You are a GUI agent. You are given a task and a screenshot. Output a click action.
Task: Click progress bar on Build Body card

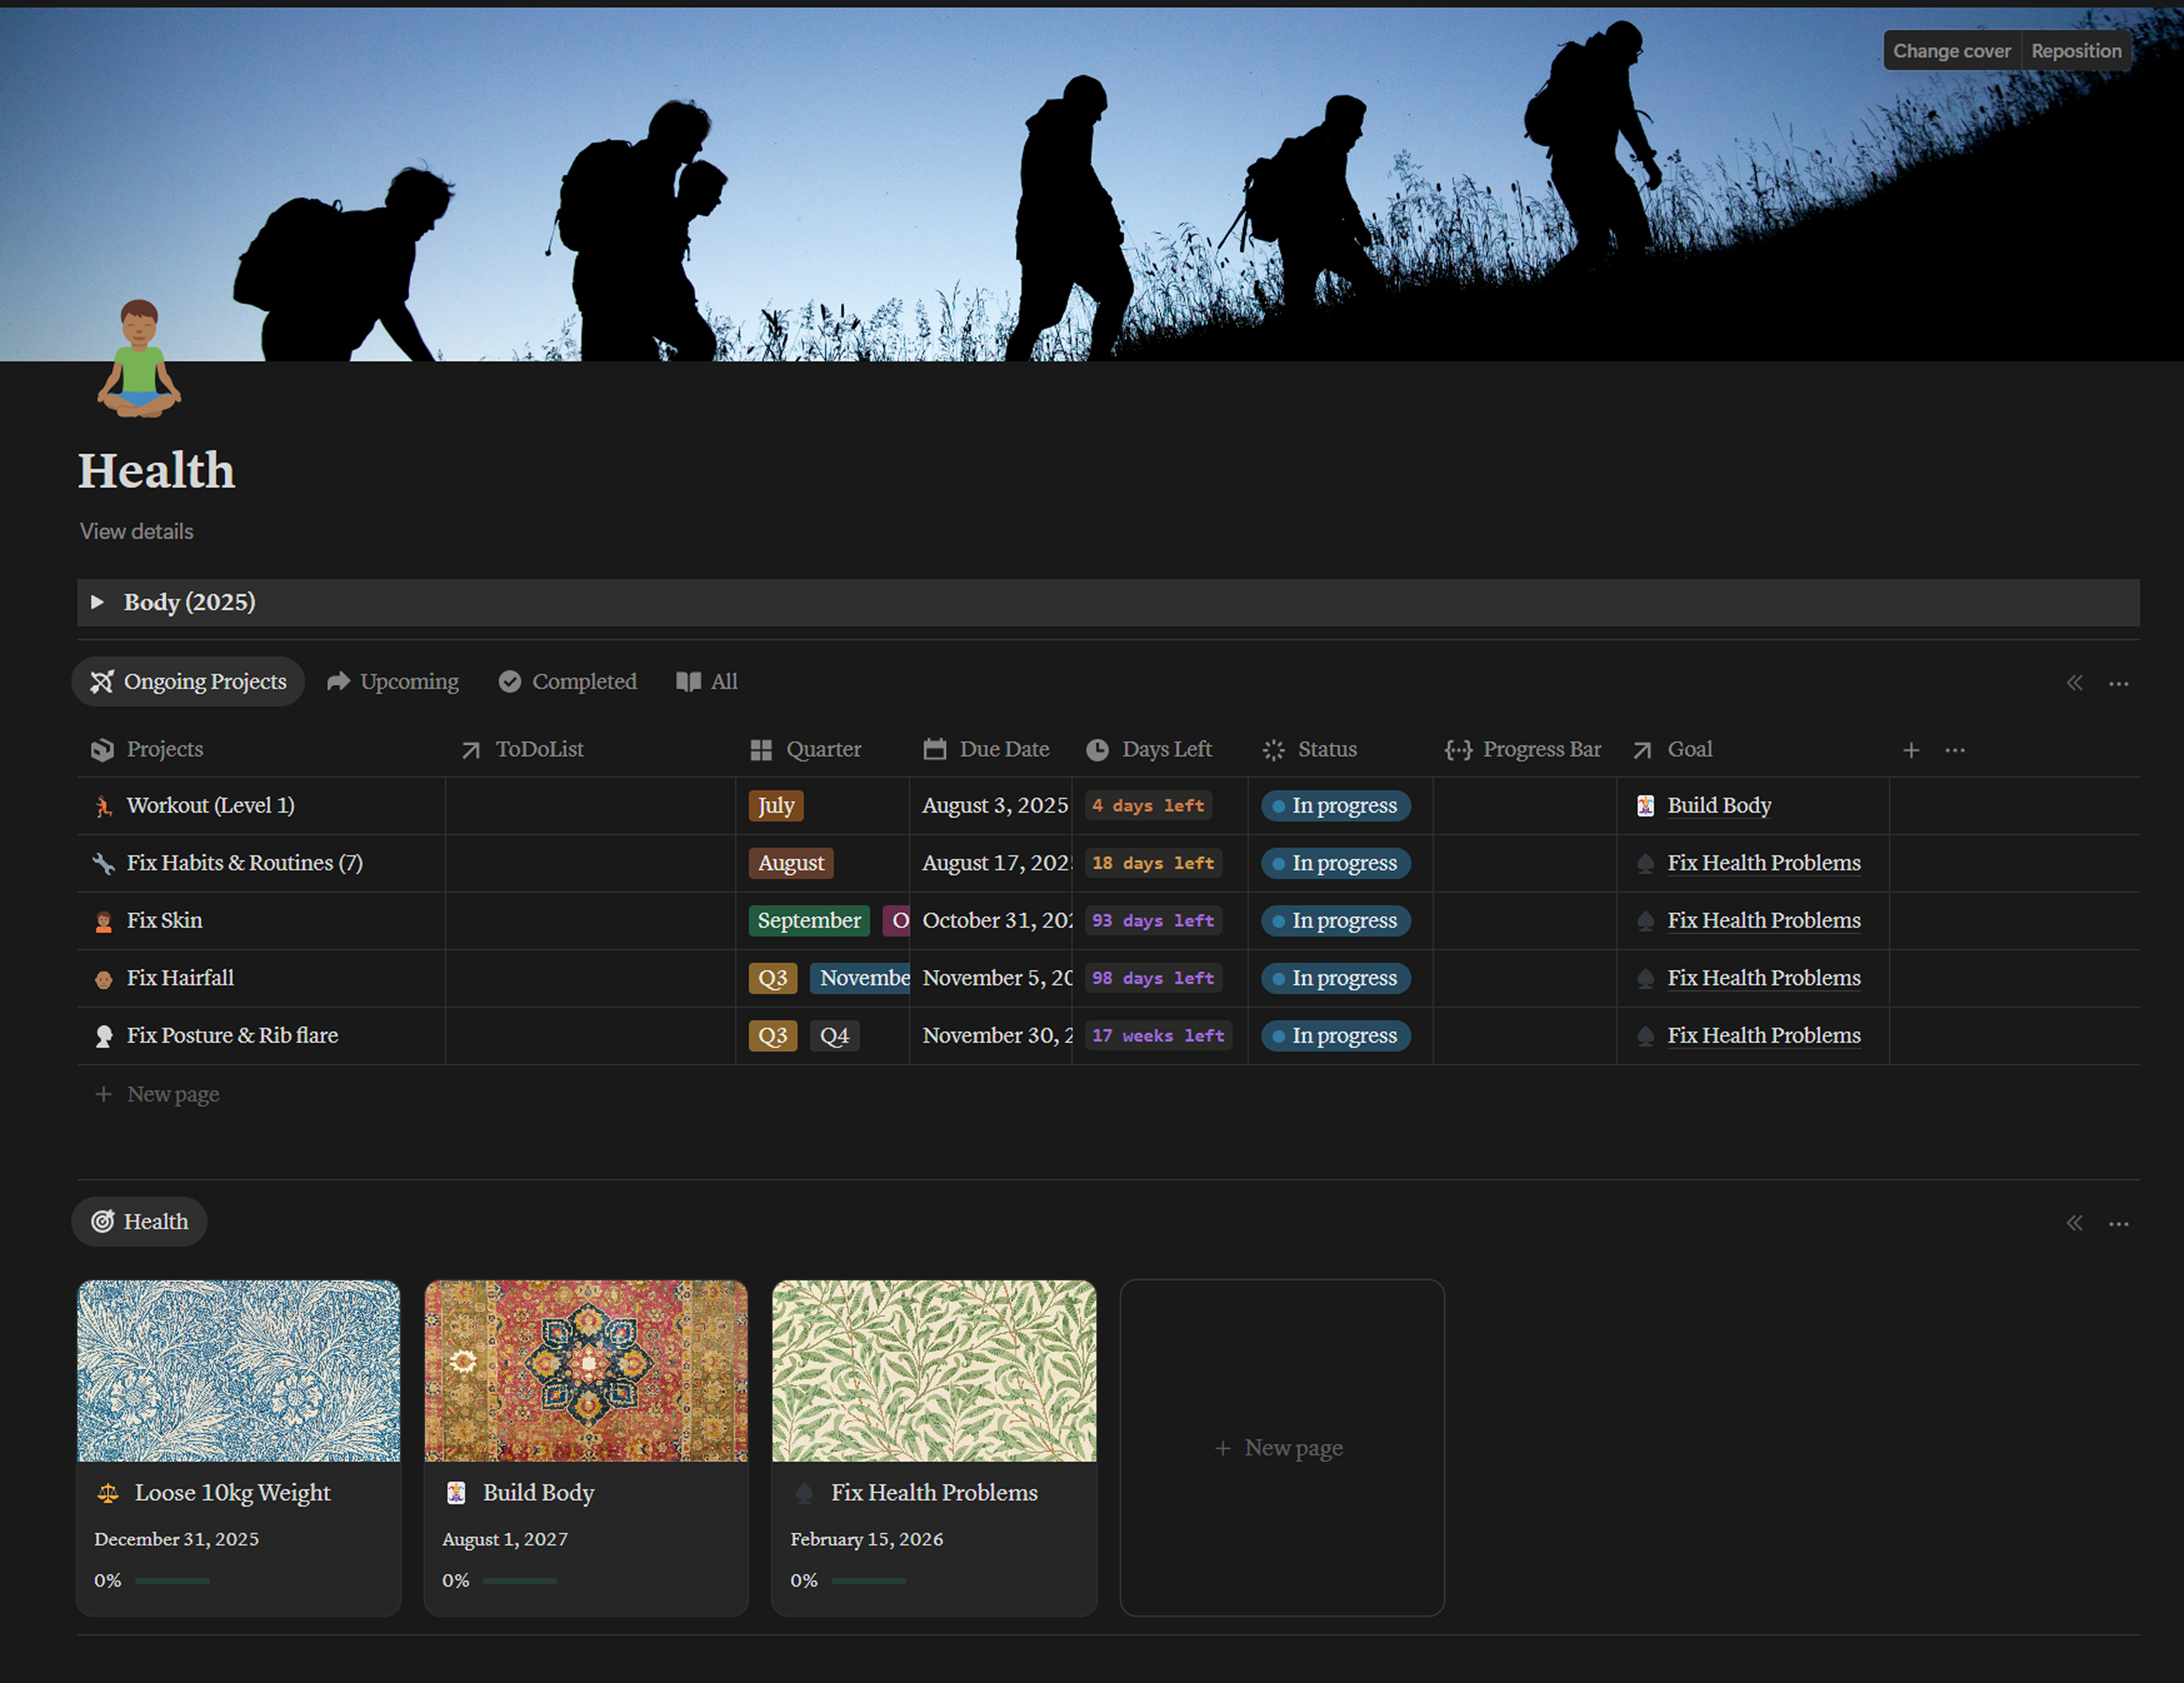tap(520, 1581)
